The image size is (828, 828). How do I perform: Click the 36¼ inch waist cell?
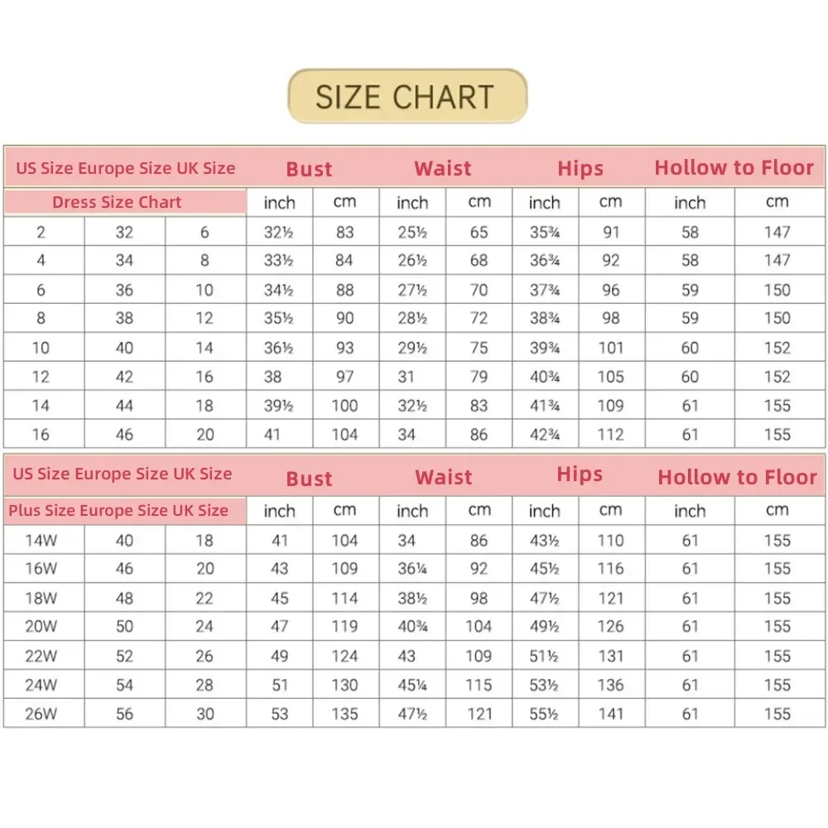pos(412,569)
